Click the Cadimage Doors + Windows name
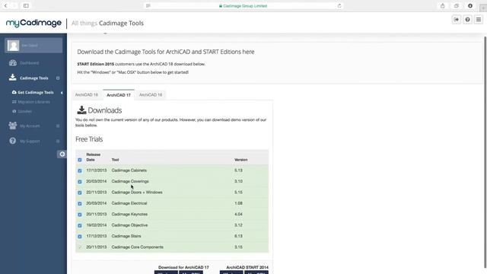Viewport: 487px width, 274px height. coord(137,193)
